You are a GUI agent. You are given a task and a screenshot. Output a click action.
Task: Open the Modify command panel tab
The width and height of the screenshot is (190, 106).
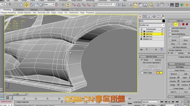tap(145, 17)
